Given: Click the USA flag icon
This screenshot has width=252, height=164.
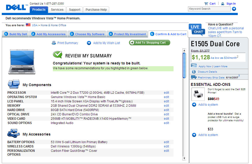Looking at the screenshot, I should click(28, 25).
